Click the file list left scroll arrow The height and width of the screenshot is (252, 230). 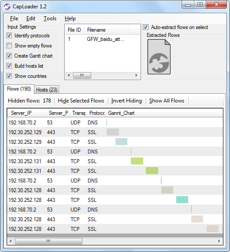click(x=69, y=75)
